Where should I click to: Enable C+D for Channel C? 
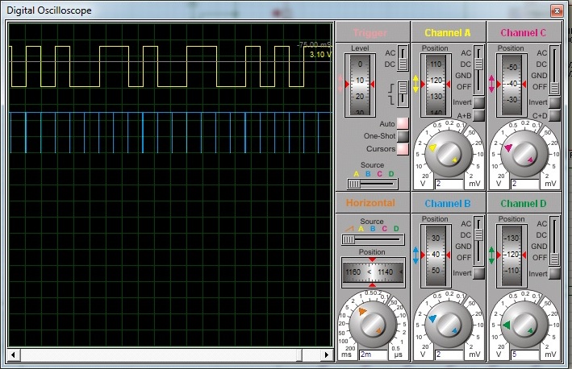[x=554, y=115]
